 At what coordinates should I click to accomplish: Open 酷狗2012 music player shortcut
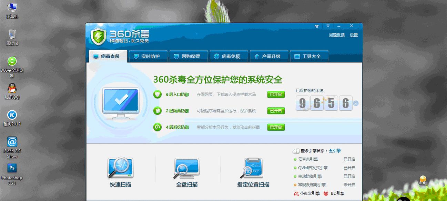coord(12,118)
